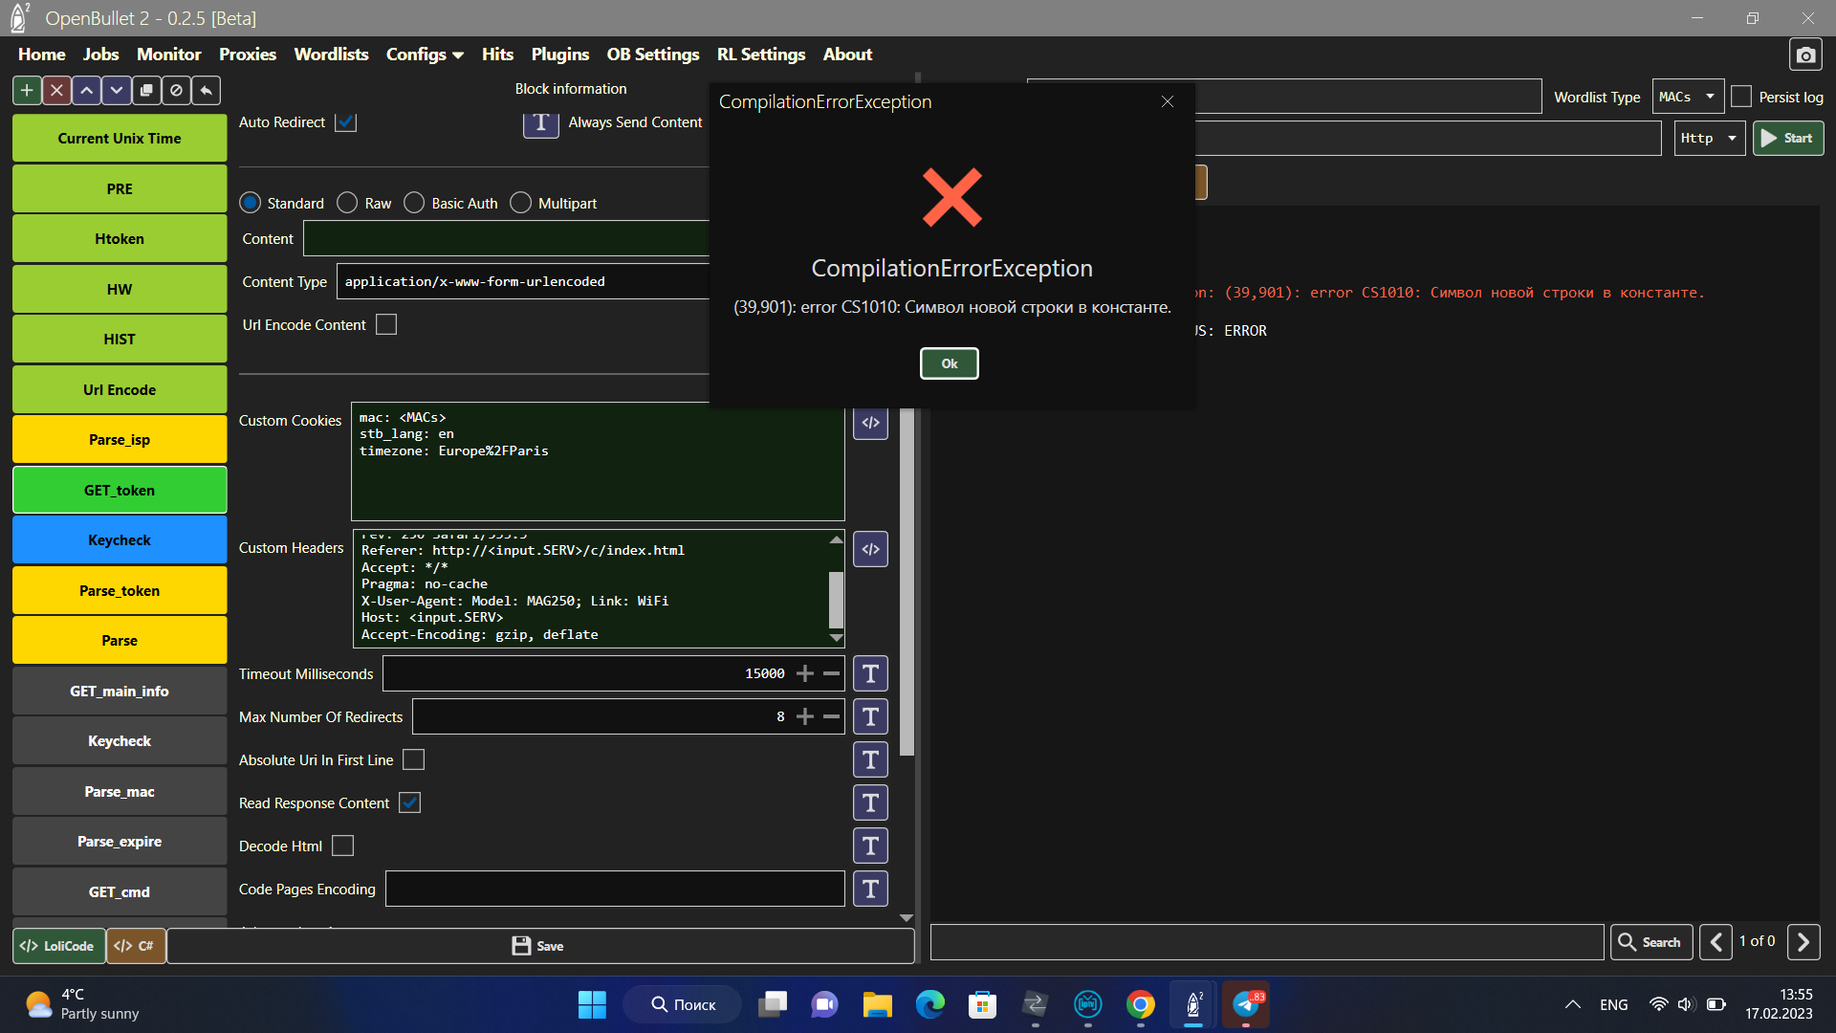Remove selected block with X icon
Viewport: 1836px width, 1033px height.
pyautogui.click(x=56, y=90)
